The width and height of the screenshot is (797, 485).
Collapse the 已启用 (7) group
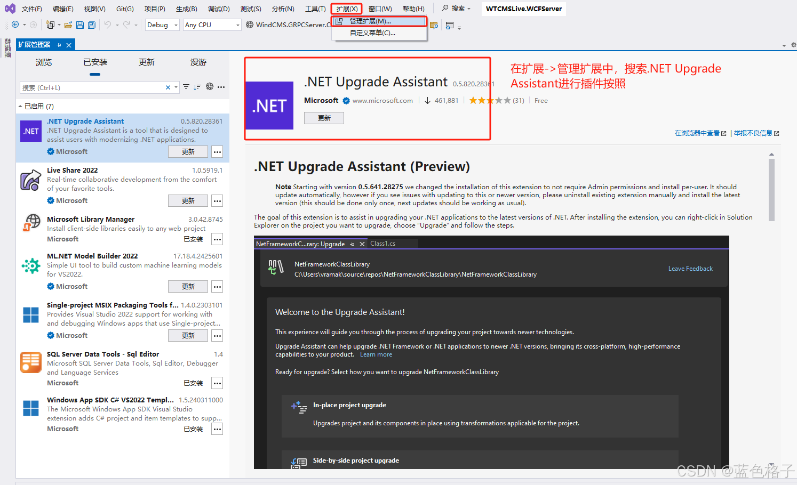20,106
